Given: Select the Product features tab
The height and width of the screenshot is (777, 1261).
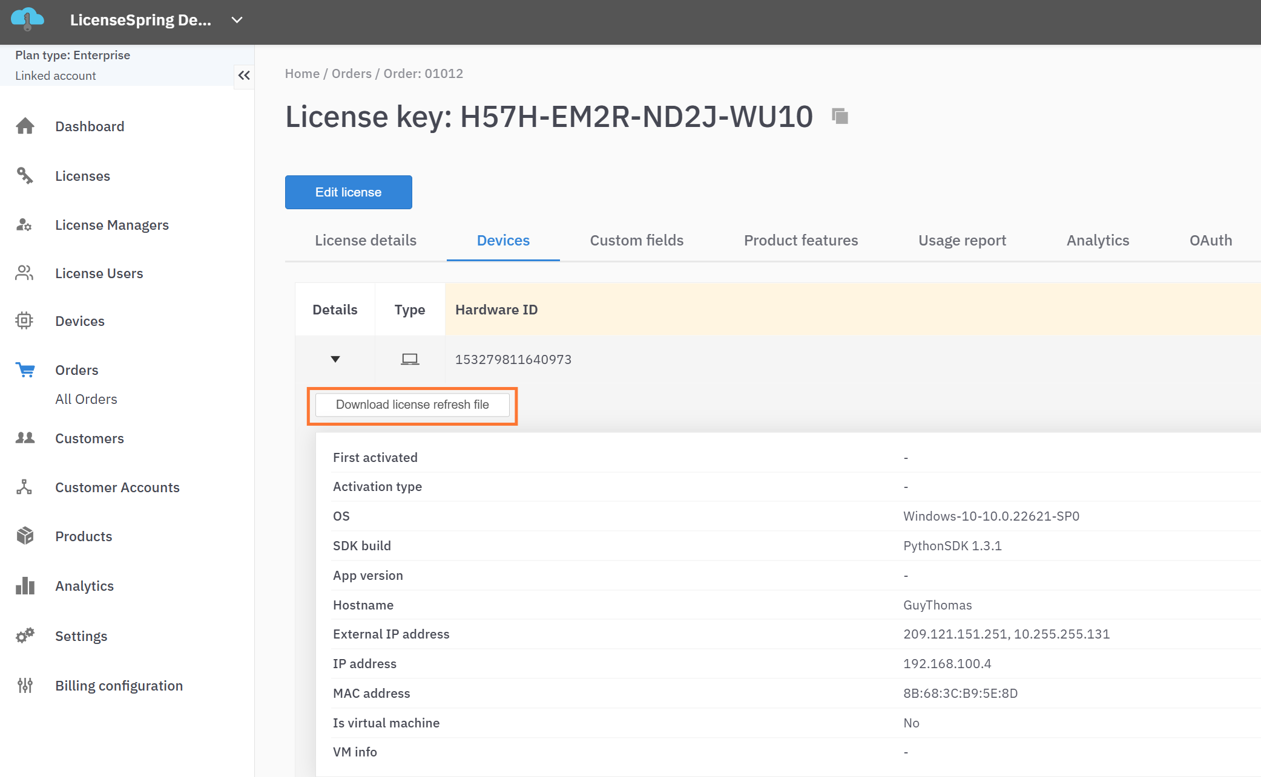Looking at the screenshot, I should point(800,241).
